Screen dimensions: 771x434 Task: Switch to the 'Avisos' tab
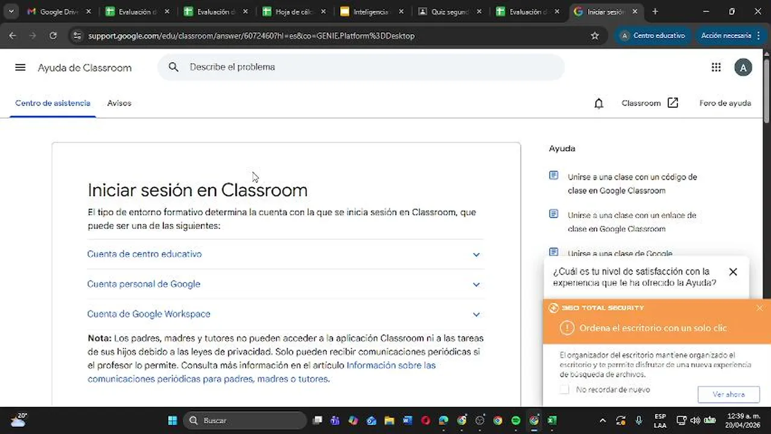[119, 103]
